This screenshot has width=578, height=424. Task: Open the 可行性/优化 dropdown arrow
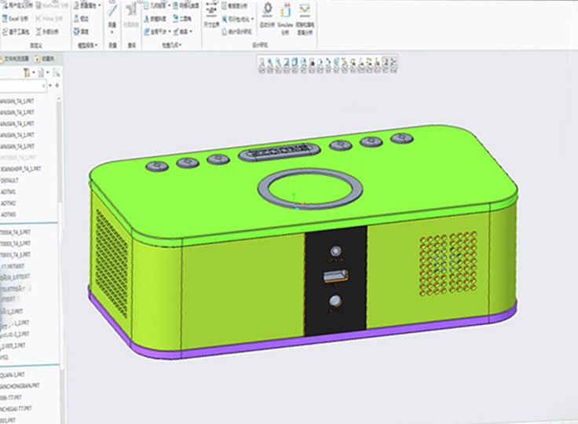[x=254, y=18]
